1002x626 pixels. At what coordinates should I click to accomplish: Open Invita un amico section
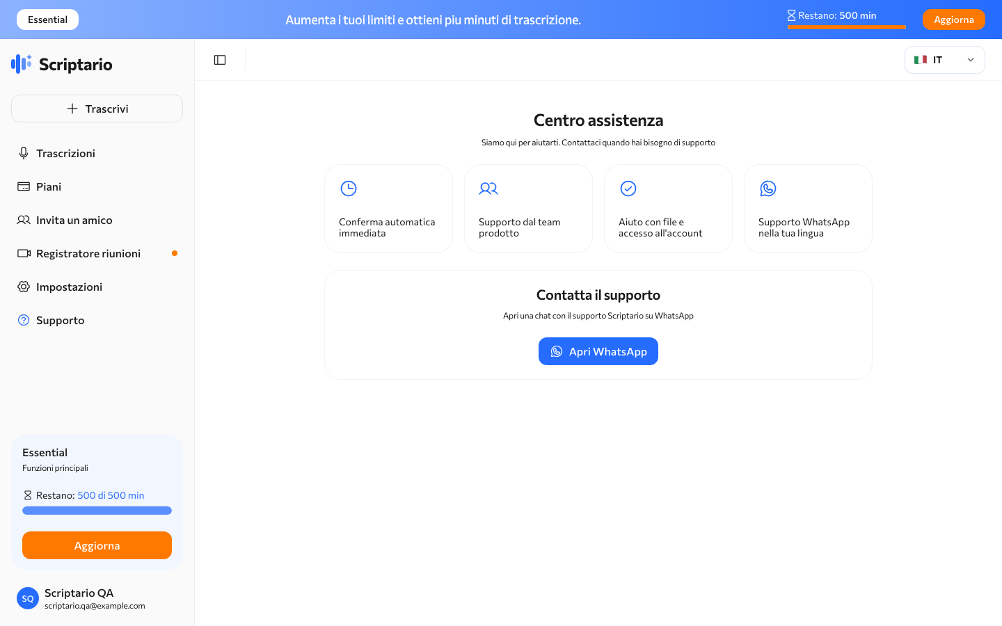tap(97, 220)
